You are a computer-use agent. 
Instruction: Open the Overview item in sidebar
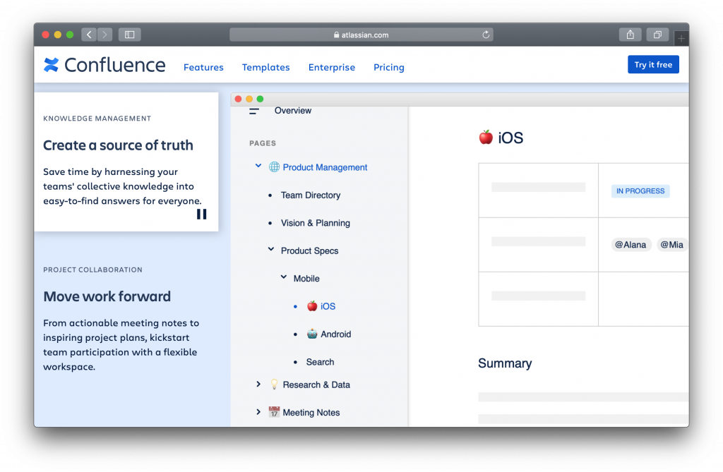pyautogui.click(x=293, y=111)
